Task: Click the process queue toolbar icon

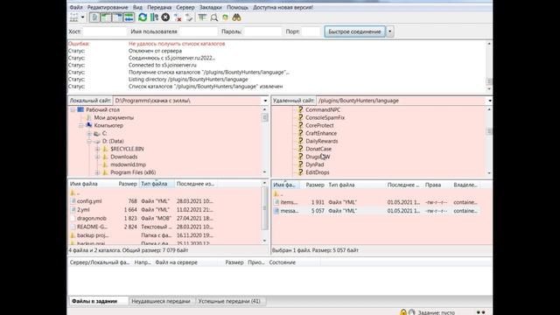Action: click(x=154, y=17)
